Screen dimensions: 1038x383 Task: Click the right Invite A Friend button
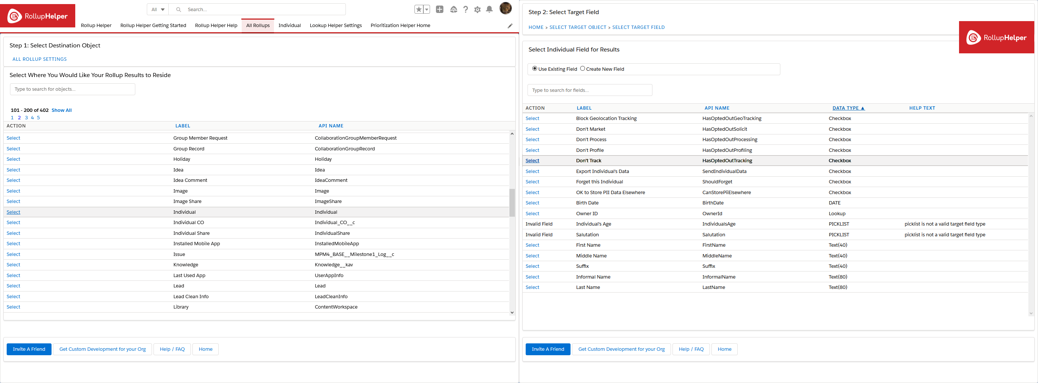click(548, 349)
